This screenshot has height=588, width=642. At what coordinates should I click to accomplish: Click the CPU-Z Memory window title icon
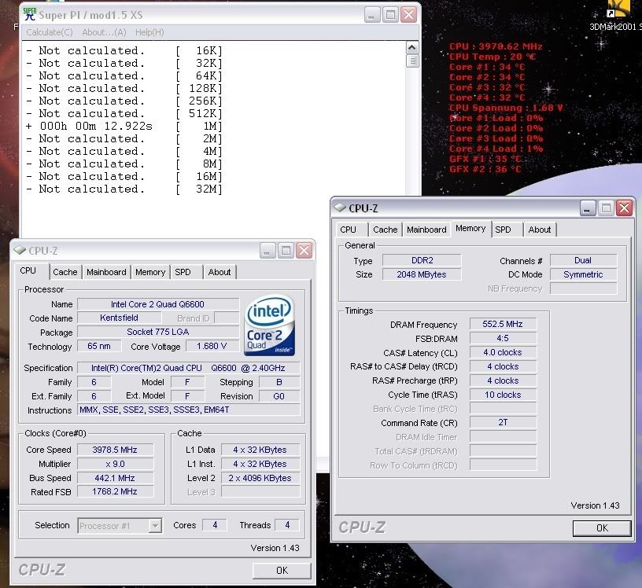click(x=340, y=208)
